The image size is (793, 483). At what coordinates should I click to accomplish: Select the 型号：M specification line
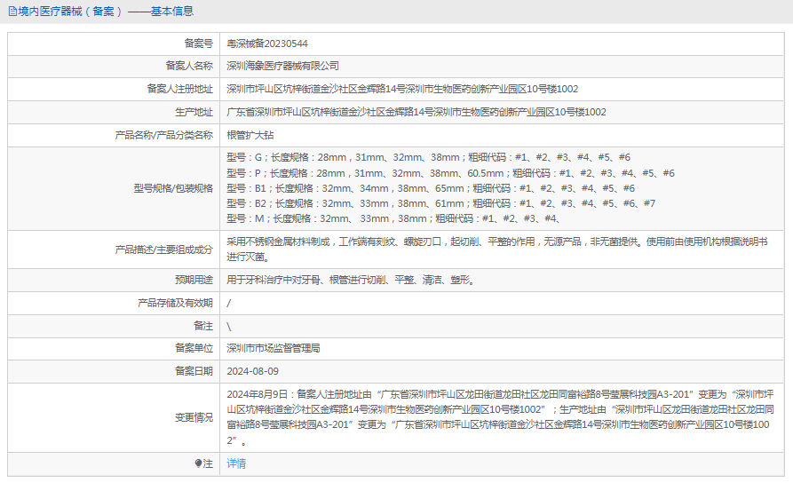tap(393, 218)
